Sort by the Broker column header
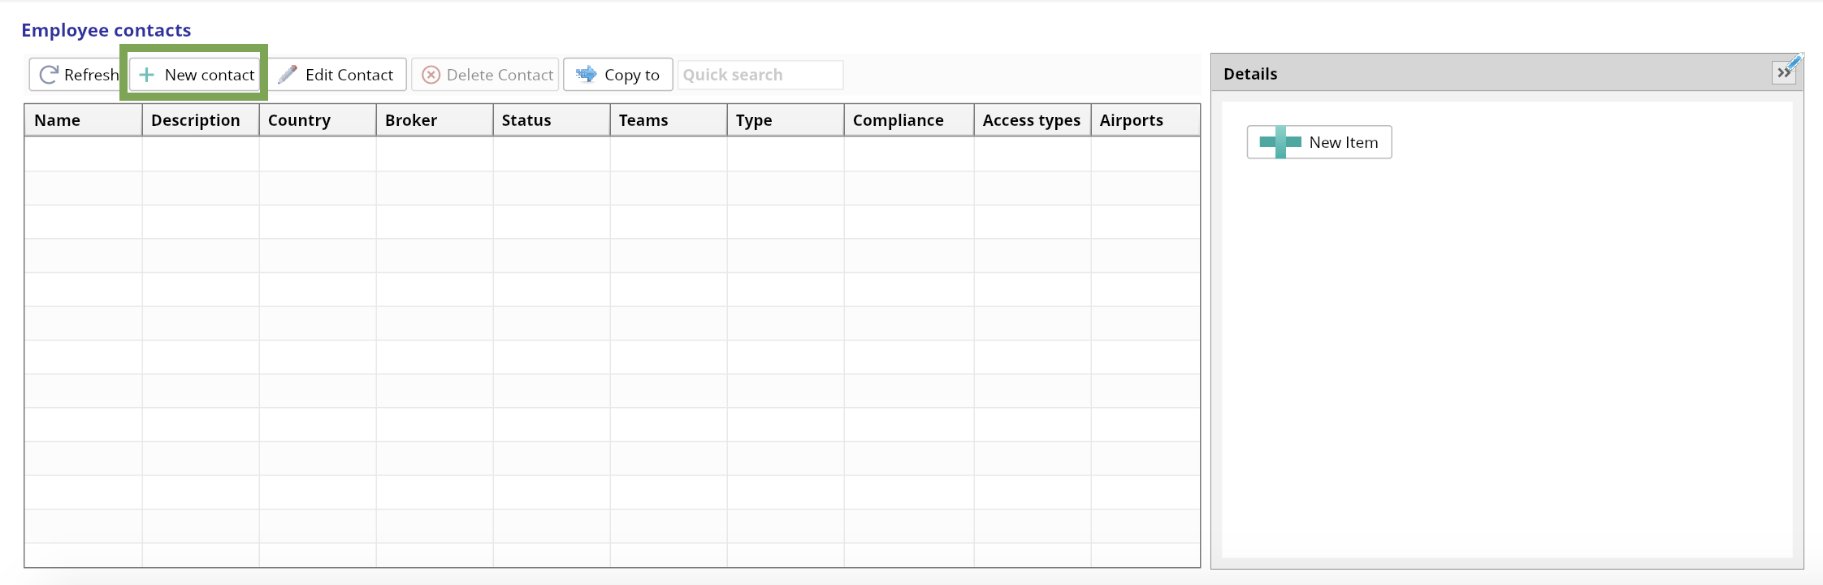Image resolution: width=1823 pixels, height=585 pixels. (x=411, y=120)
